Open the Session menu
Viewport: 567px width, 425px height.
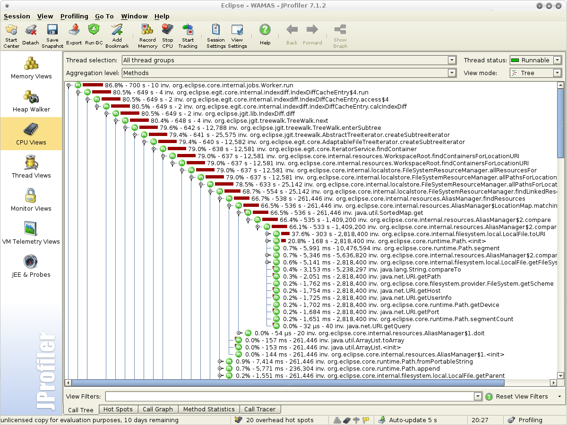(17, 16)
